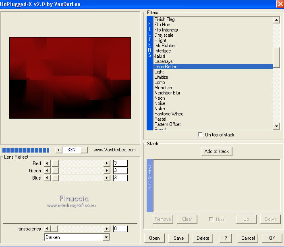Click the red preview image
The width and height of the screenshot is (284, 247).
point(70,78)
